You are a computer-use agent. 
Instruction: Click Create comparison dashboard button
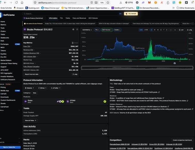182,140
